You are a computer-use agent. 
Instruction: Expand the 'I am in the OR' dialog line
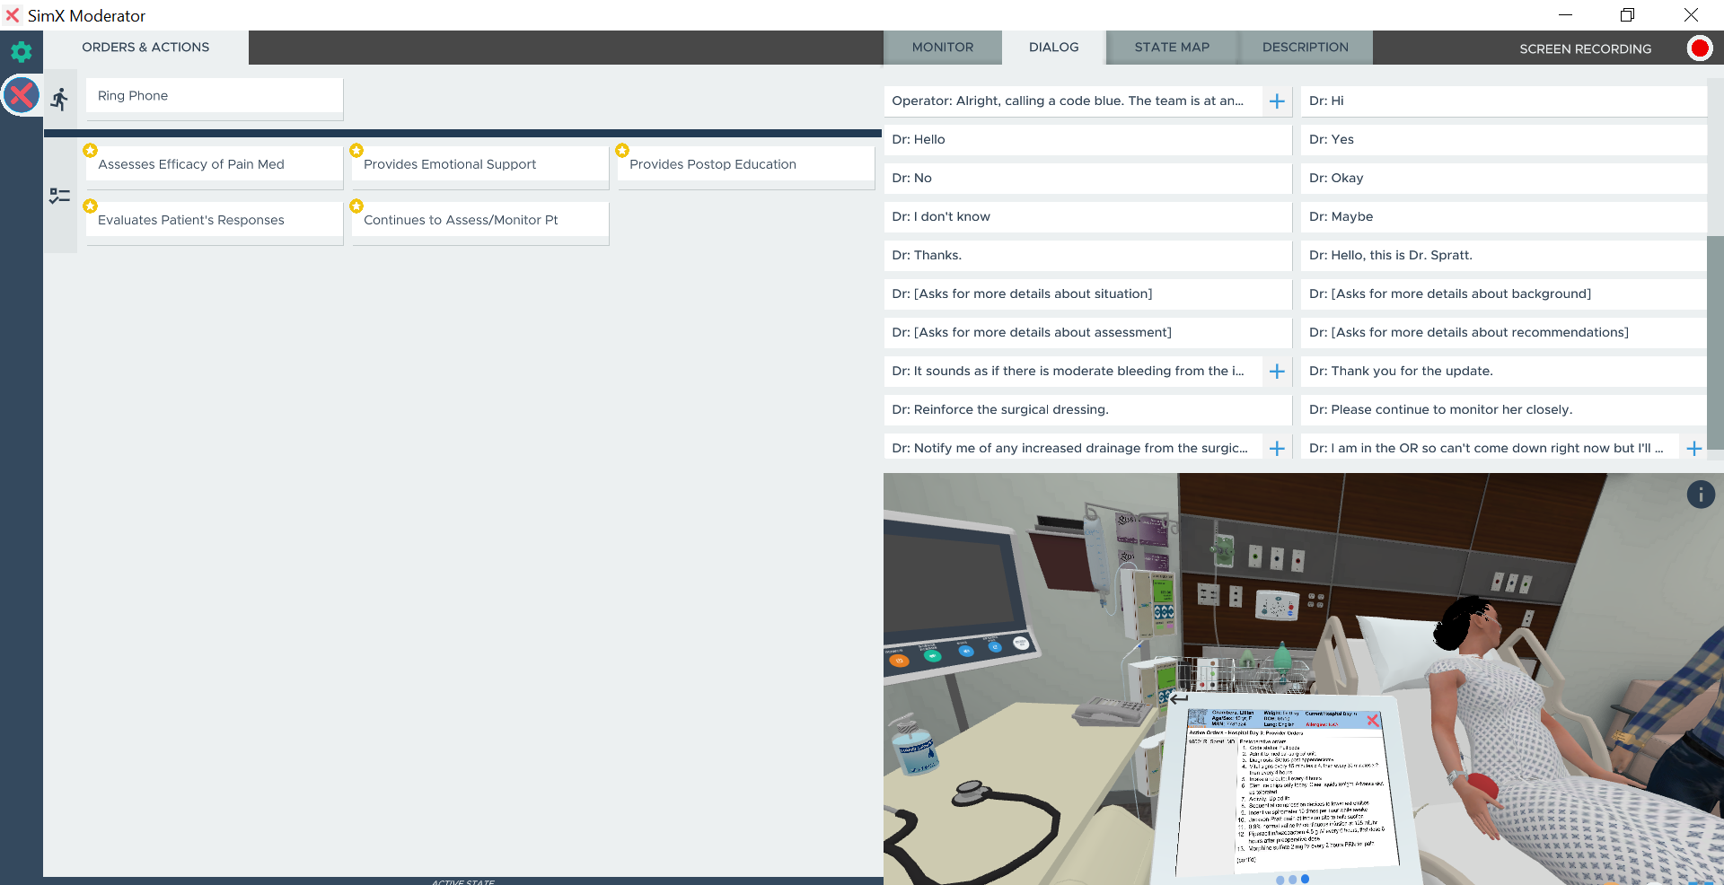click(x=1693, y=449)
